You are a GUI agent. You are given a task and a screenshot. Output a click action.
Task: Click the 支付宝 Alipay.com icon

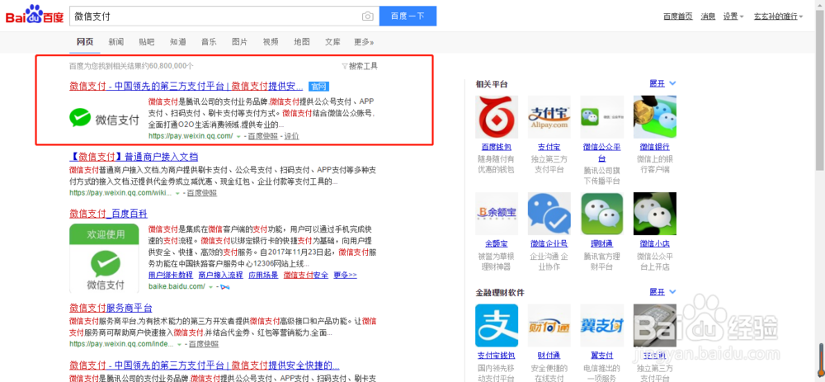(549, 117)
